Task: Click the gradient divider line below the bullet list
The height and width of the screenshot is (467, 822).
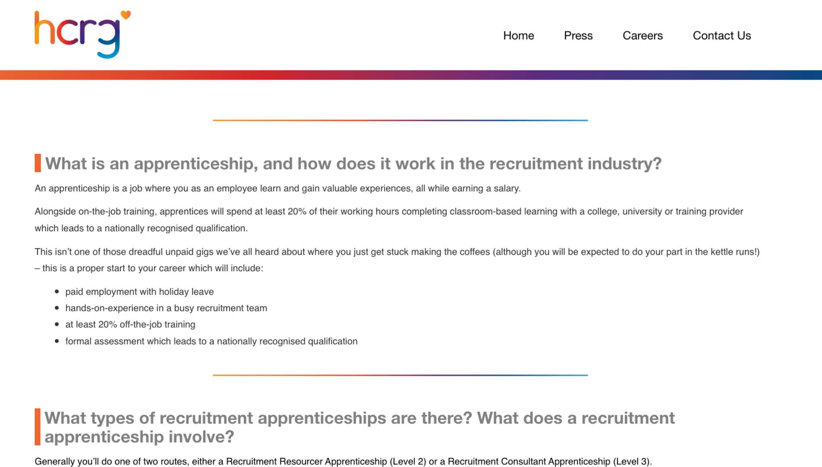Action: [x=400, y=375]
